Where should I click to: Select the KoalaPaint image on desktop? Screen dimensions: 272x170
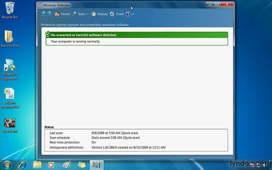tap(10, 125)
